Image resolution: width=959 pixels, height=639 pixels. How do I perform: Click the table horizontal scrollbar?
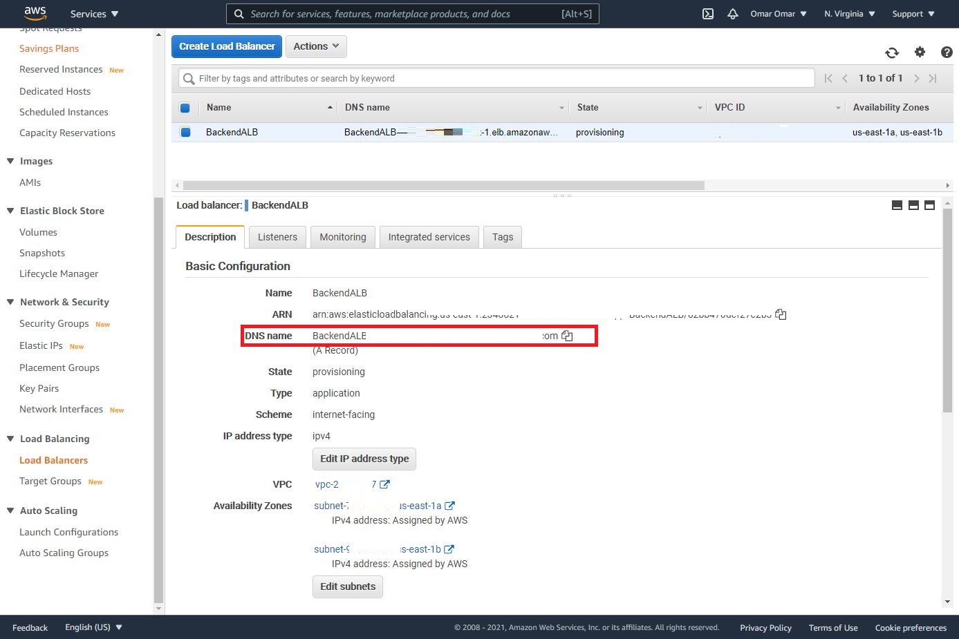point(443,185)
